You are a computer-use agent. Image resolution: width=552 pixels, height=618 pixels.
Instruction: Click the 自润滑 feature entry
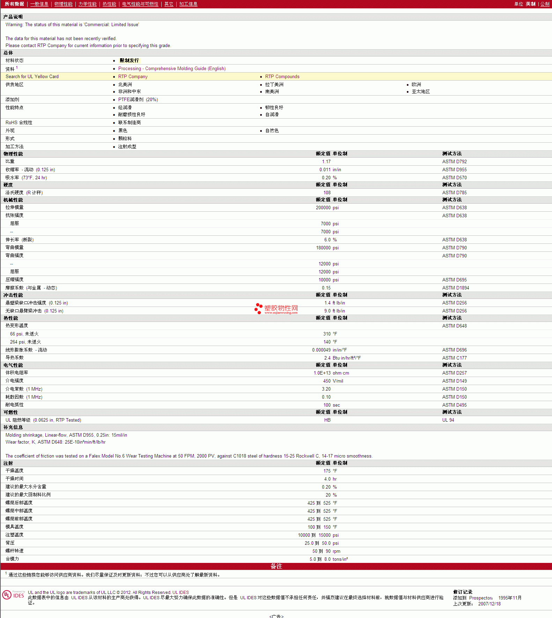[272, 115]
